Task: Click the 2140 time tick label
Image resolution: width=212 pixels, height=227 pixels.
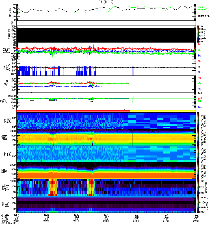Action: click(166, 221)
